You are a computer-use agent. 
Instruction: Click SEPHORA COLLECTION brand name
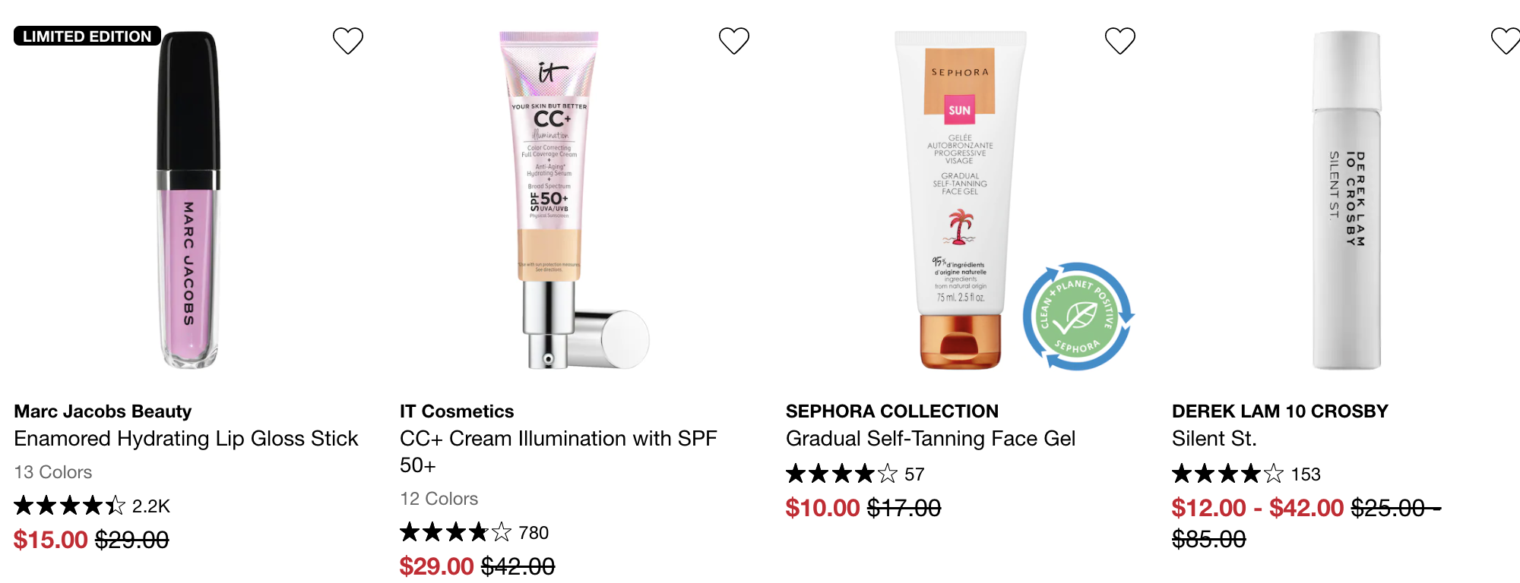[x=892, y=411]
